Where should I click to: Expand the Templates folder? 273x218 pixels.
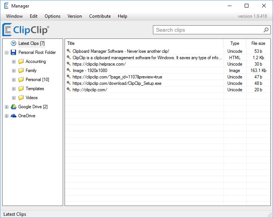(x=14, y=89)
